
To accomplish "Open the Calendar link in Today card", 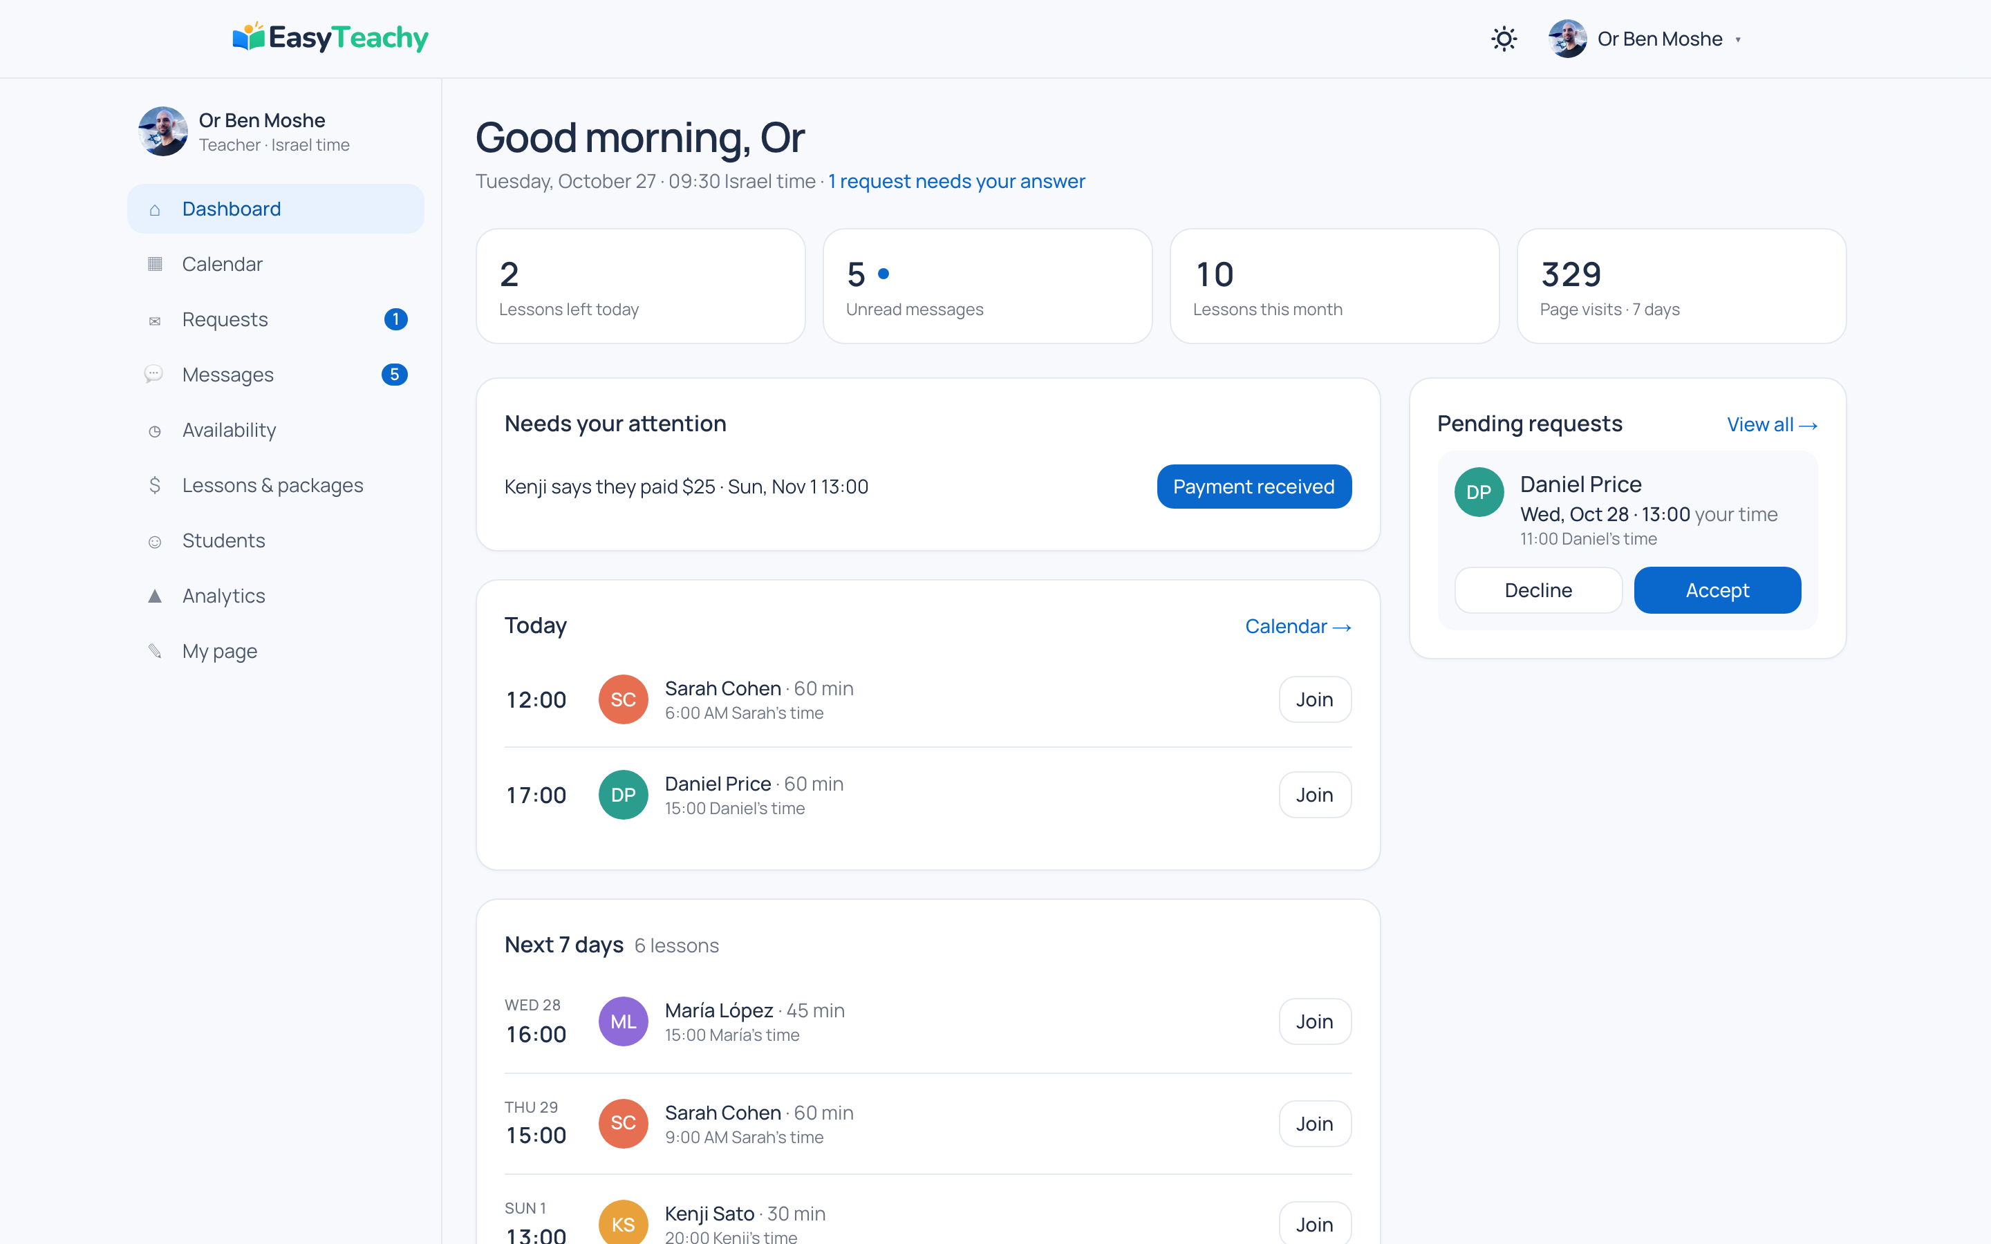I will [1298, 626].
